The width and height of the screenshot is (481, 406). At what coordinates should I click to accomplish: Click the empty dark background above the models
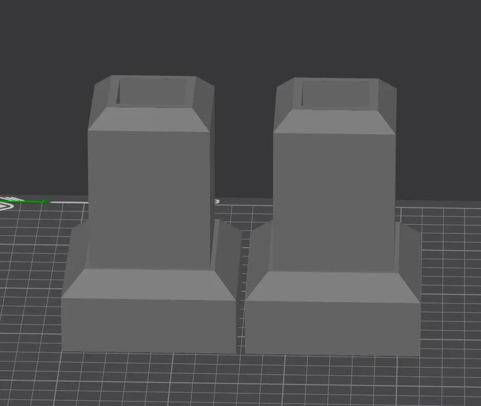[241, 36]
